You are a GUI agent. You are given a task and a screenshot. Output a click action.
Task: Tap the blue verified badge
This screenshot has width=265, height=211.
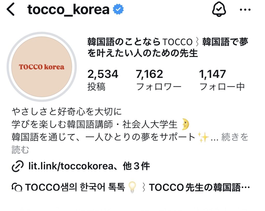[x=118, y=10]
